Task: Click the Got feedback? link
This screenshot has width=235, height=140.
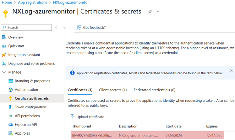Action: click(94, 28)
